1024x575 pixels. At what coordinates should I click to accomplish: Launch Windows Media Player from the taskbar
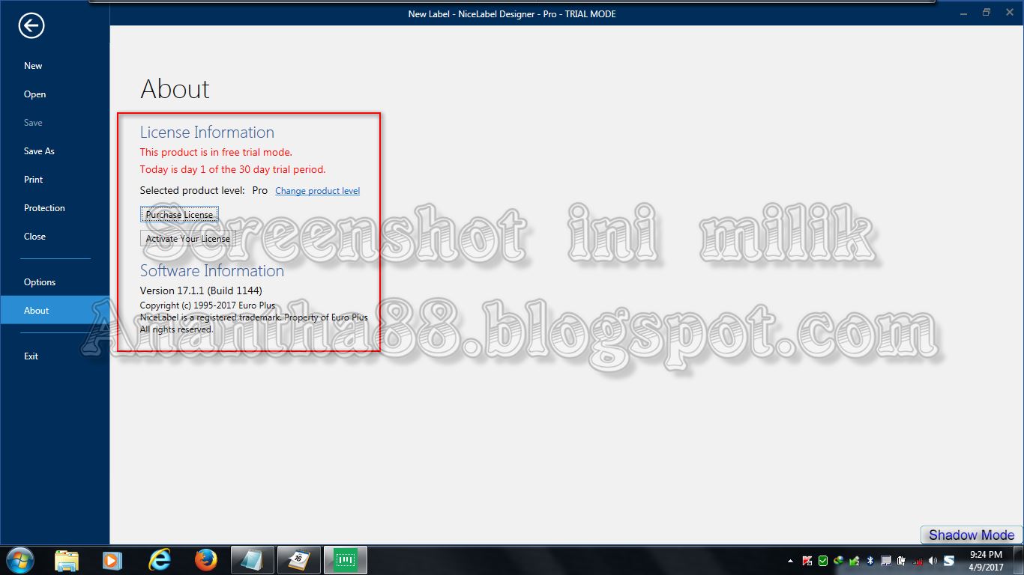pos(112,560)
